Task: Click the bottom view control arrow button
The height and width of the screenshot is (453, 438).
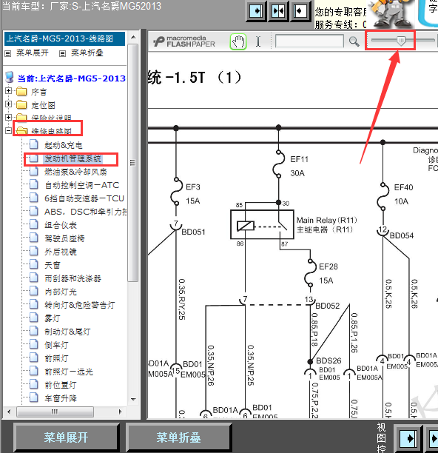Action: point(408,438)
